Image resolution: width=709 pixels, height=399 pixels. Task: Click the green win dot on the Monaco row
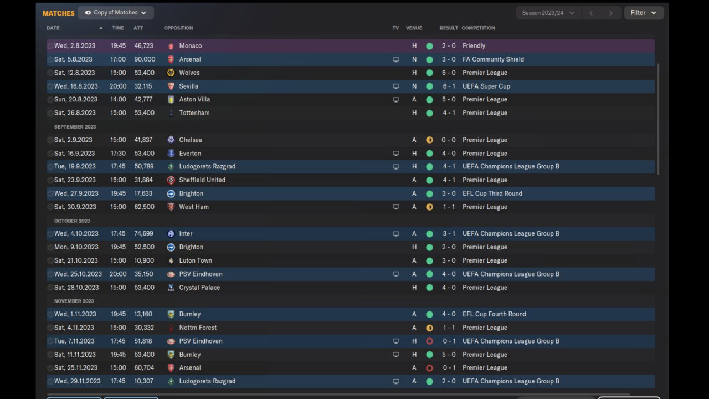pos(429,46)
